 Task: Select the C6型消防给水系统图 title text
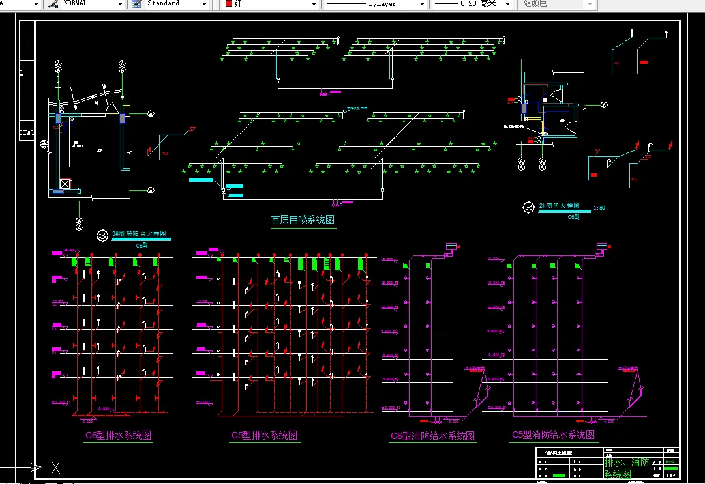click(x=432, y=436)
